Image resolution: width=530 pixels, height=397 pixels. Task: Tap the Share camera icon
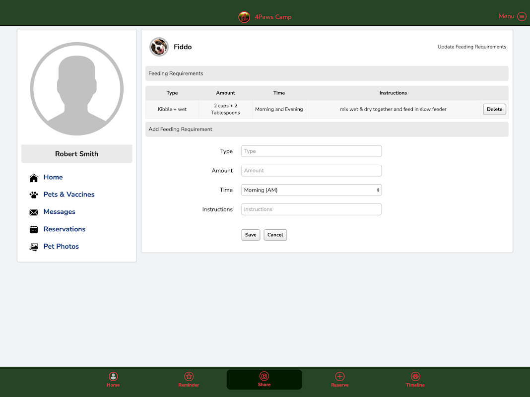point(264,376)
